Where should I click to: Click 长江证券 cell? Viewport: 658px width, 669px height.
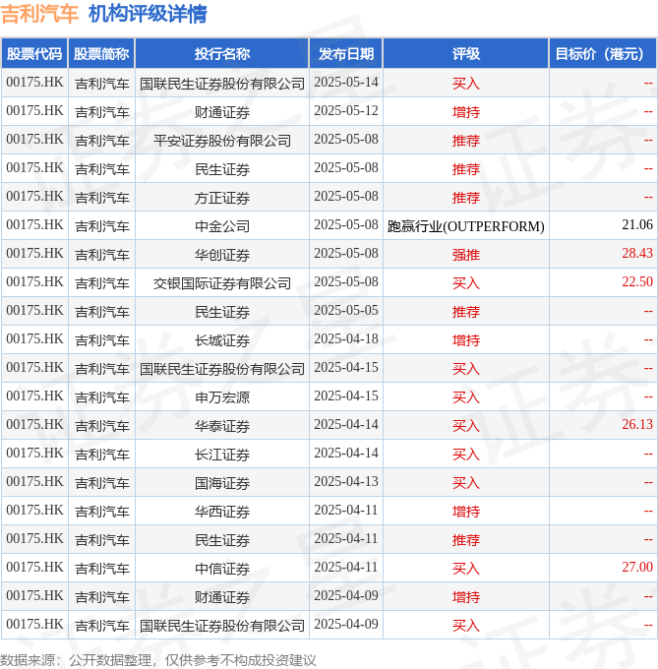222,455
